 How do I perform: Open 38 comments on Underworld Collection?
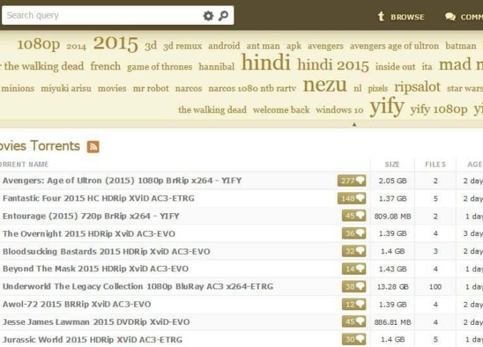click(354, 287)
